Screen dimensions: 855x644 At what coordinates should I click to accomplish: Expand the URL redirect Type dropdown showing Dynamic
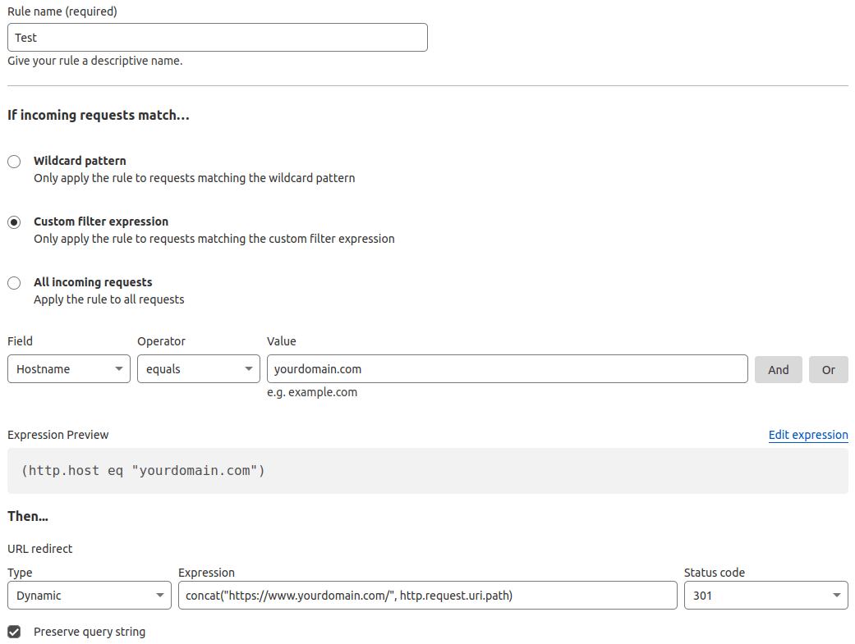coord(90,596)
